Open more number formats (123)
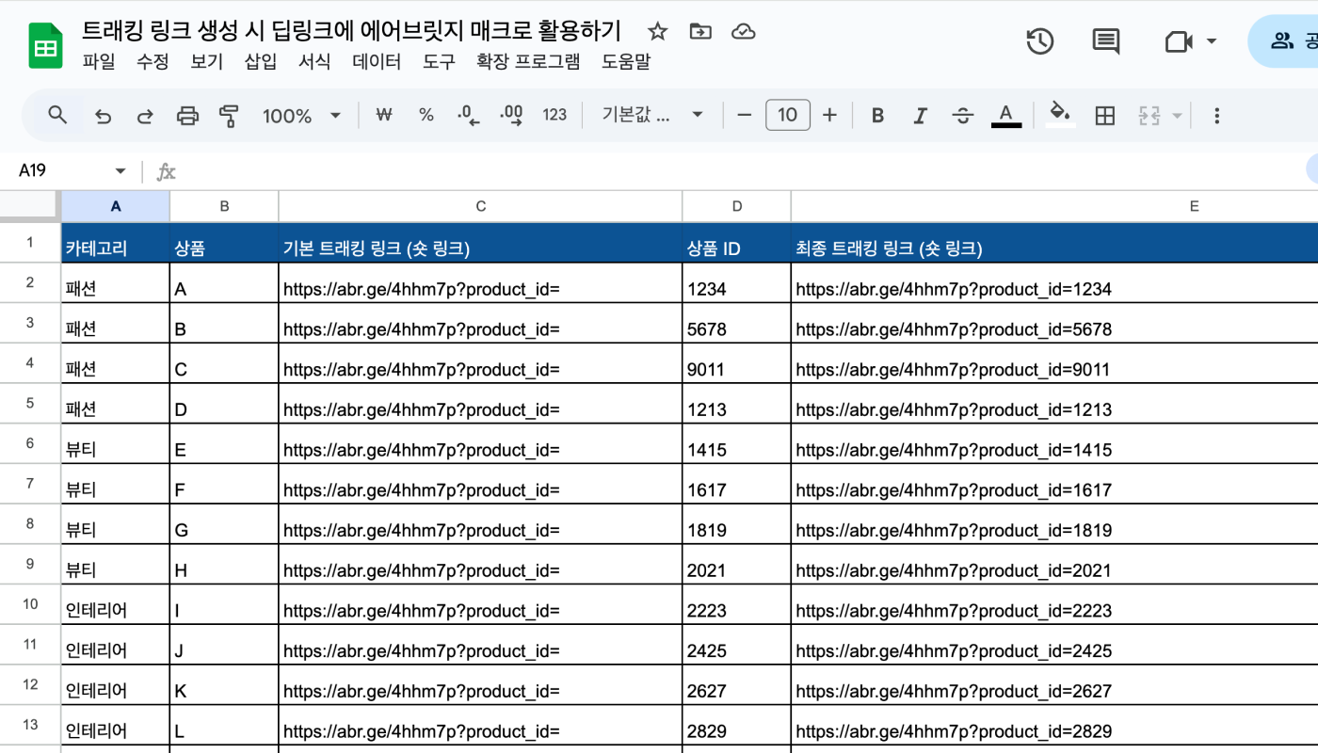This screenshot has height=753, width=1318. (x=555, y=116)
